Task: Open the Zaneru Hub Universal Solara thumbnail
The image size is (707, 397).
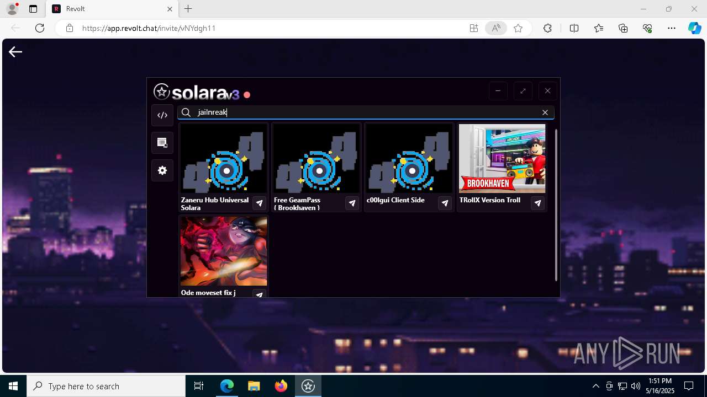Action: tap(224, 159)
